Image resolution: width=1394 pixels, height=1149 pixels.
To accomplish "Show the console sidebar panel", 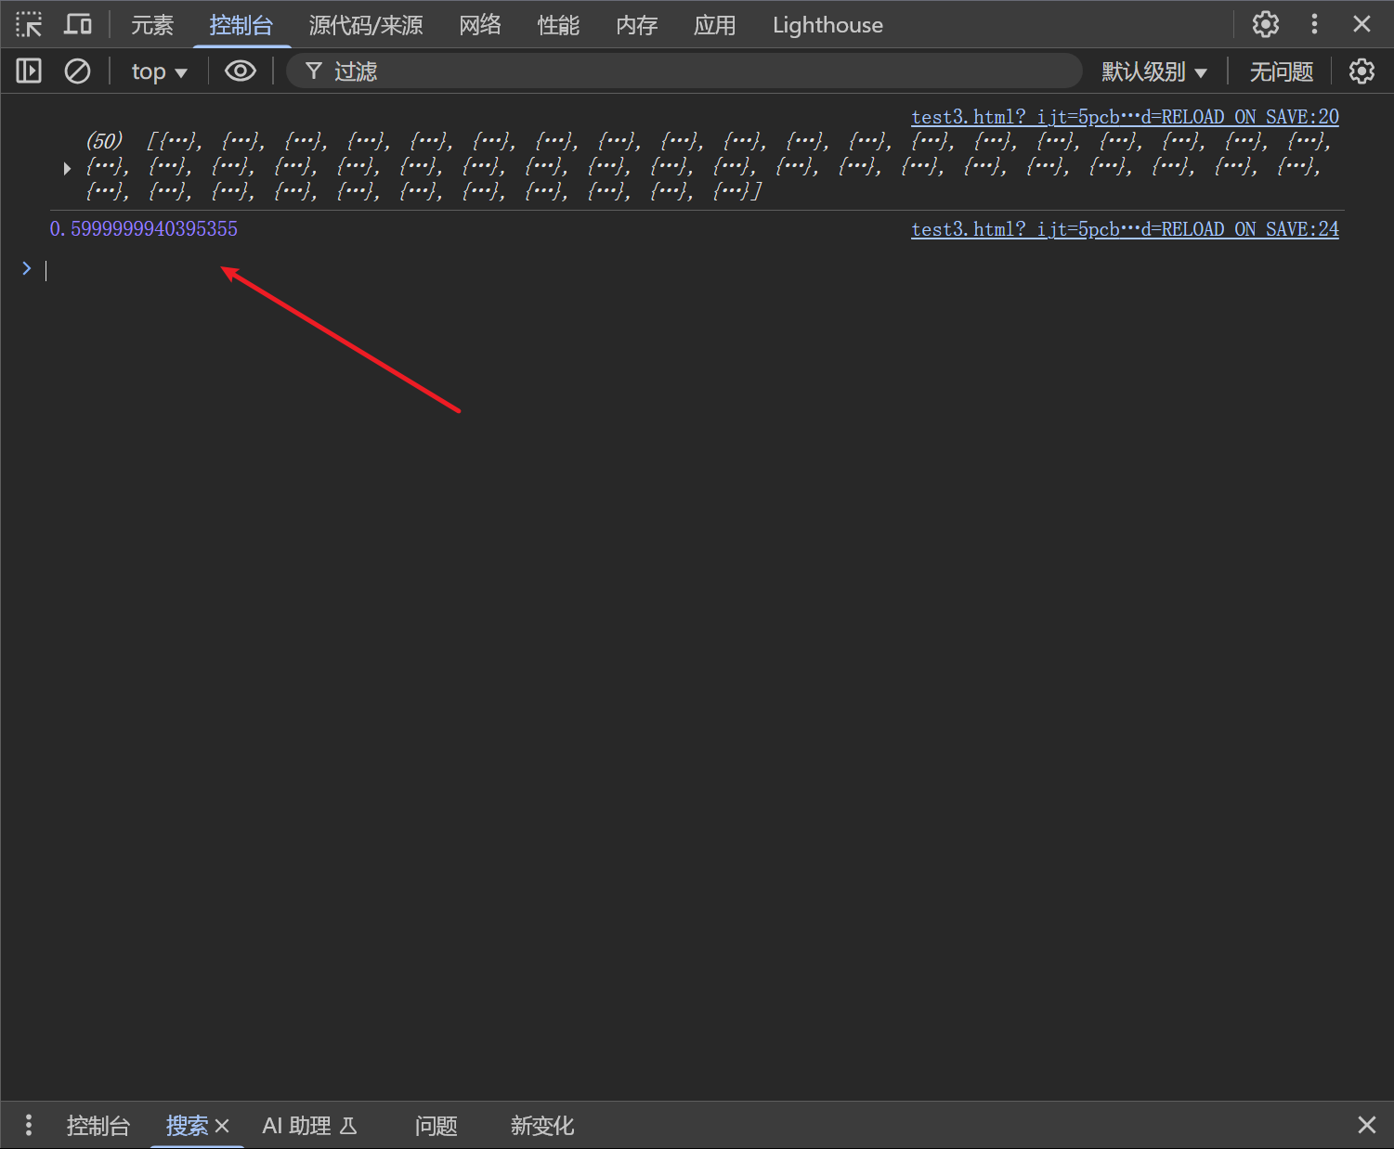I will tap(29, 71).
